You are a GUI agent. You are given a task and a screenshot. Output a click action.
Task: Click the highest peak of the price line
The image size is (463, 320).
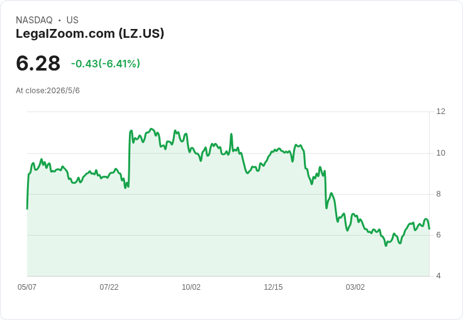point(152,129)
